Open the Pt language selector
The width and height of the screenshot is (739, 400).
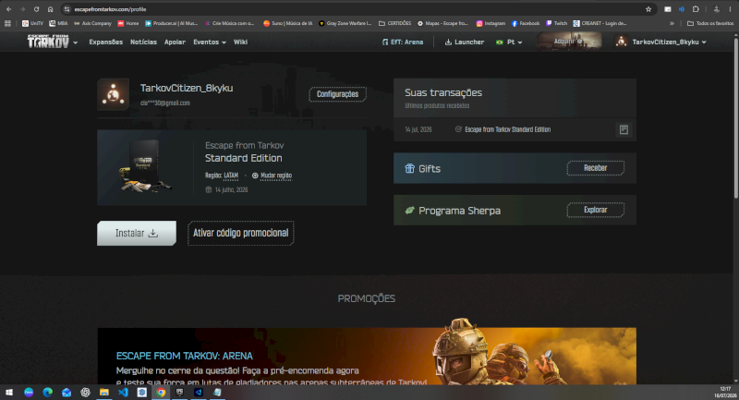click(509, 42)
